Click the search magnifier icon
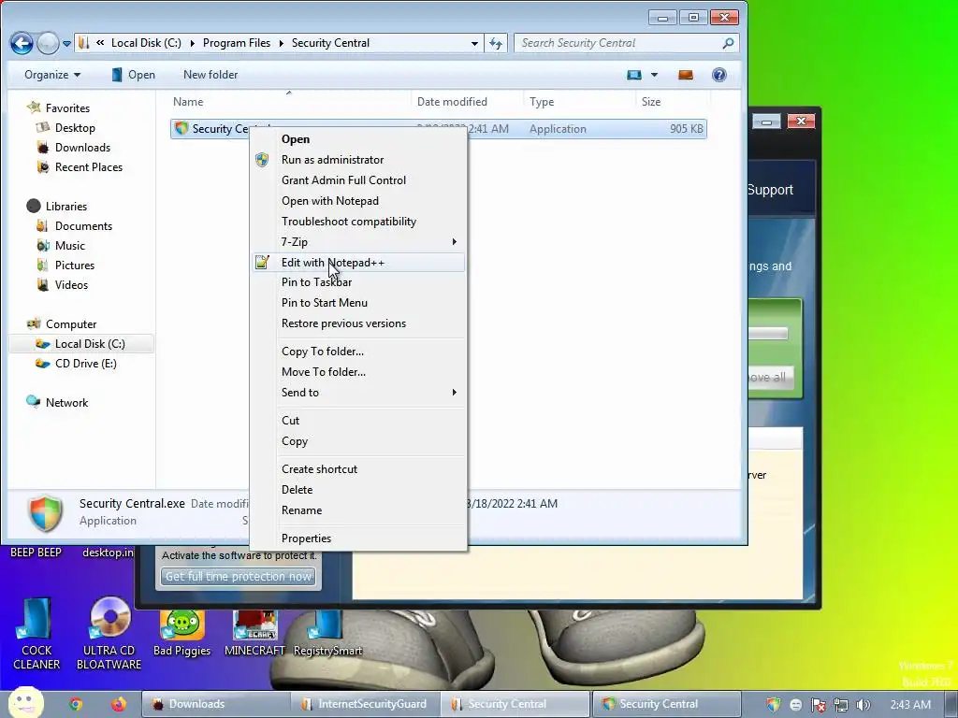Screen dimensions: 958x718 tap(728, 43)
